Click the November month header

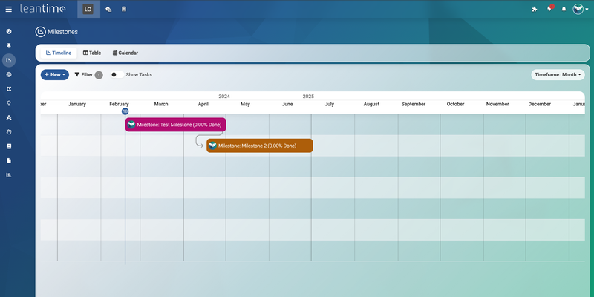(497, 104)
